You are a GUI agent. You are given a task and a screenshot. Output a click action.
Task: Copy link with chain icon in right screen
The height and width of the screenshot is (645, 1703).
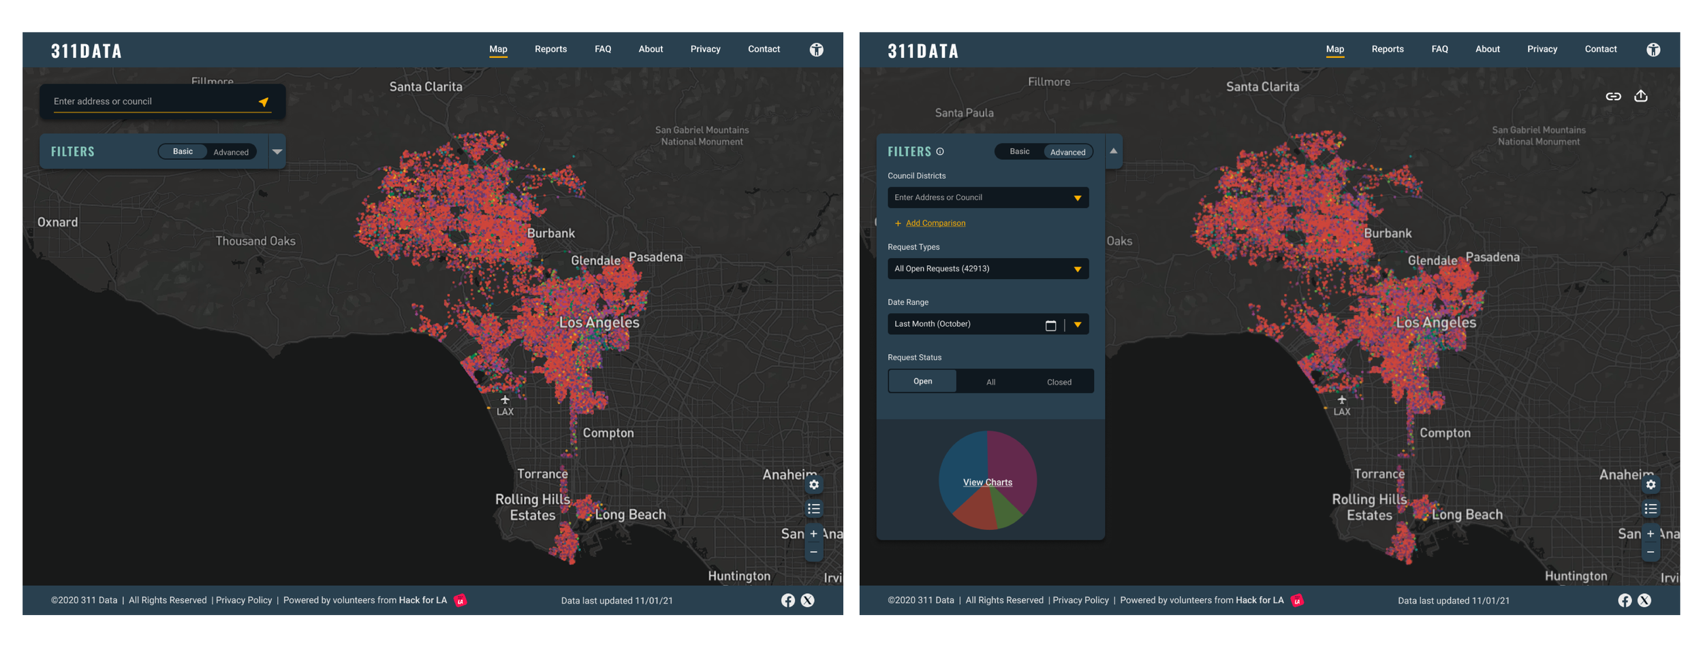point(1613,97)
